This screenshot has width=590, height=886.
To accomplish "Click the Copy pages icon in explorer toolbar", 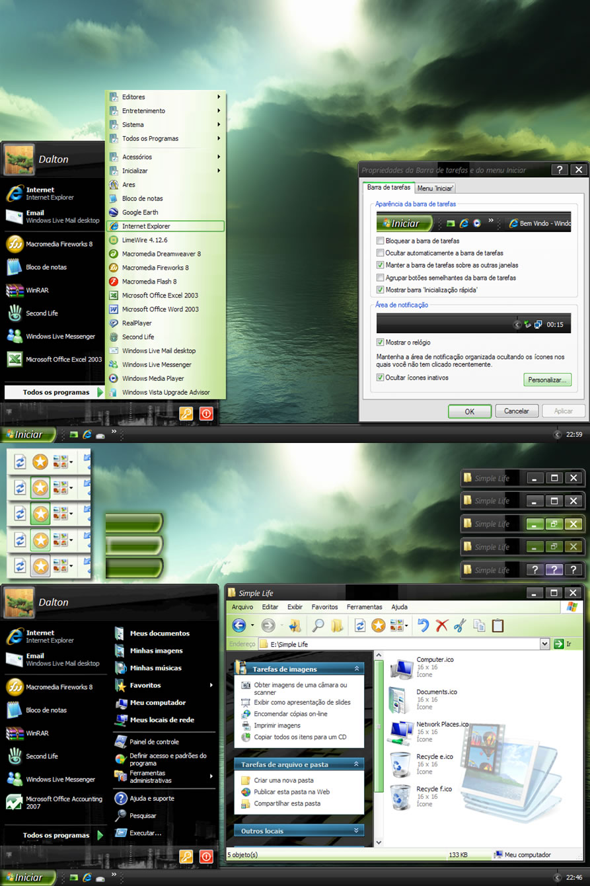I will click(x=480, y=625).
